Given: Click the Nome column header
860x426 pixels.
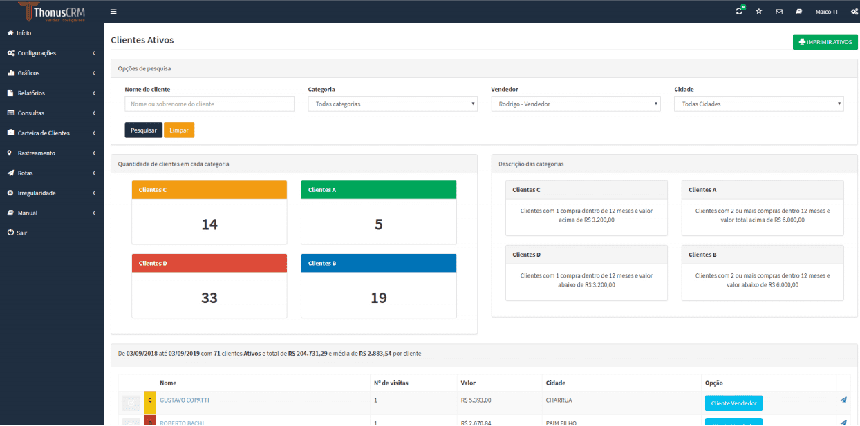Looking at the screenshot, I should [168, 383].
